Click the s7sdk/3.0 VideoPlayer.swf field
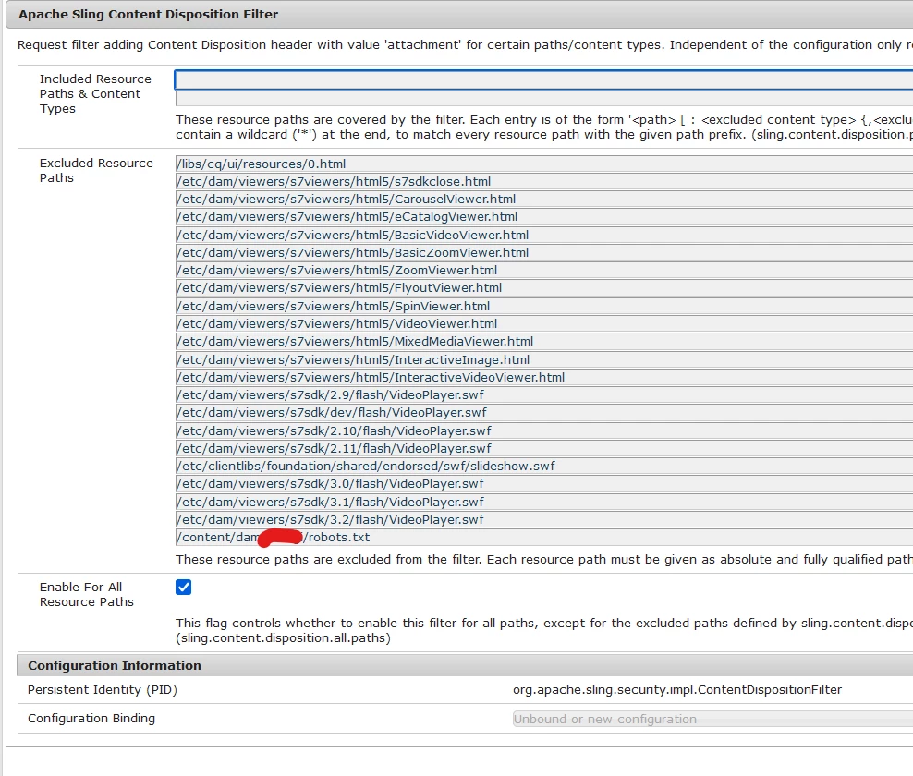Image resolution: width=913 pixels, height=776 pixels. pos(544,484)
